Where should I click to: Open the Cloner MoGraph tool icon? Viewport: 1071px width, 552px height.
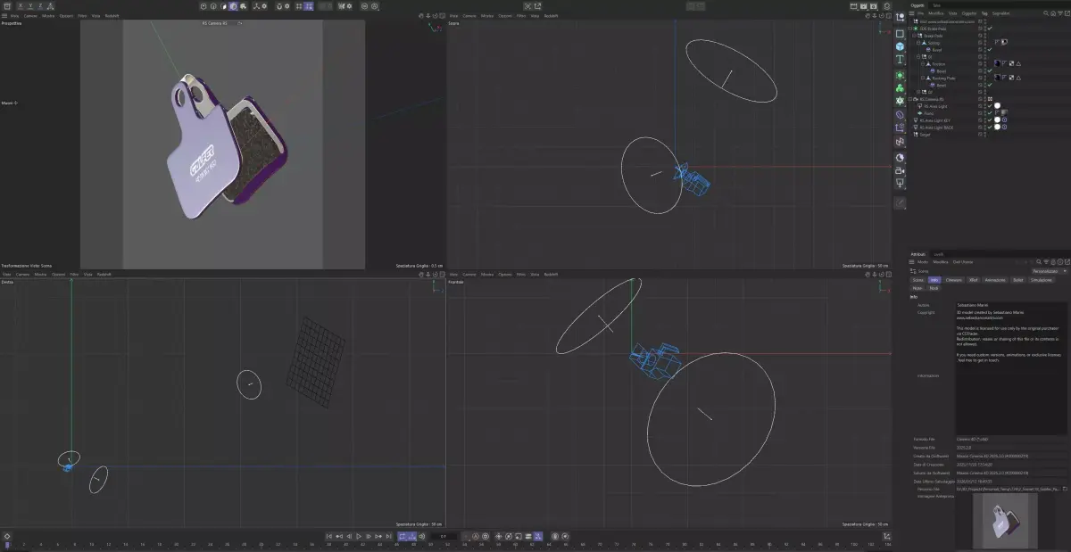(900, 87)
